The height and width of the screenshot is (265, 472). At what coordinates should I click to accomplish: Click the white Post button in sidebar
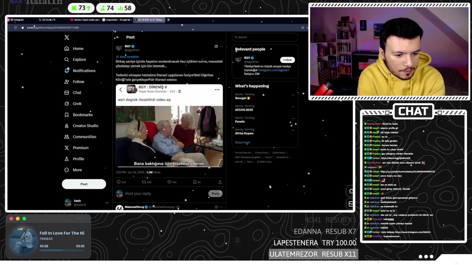[x=84, y=184]
